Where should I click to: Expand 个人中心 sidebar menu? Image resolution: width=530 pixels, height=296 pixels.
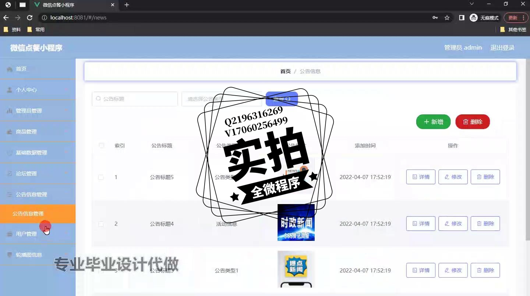[38, 90]
